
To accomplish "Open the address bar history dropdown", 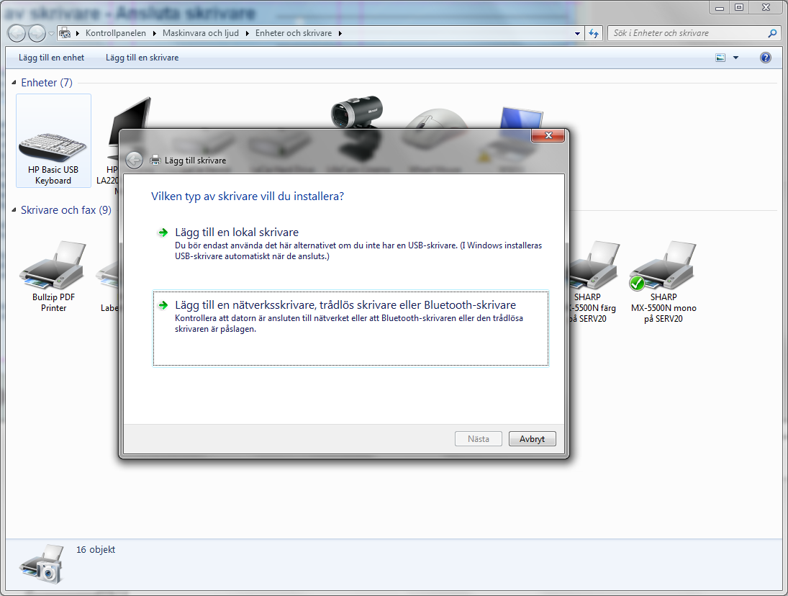I will tap(577, 33).
